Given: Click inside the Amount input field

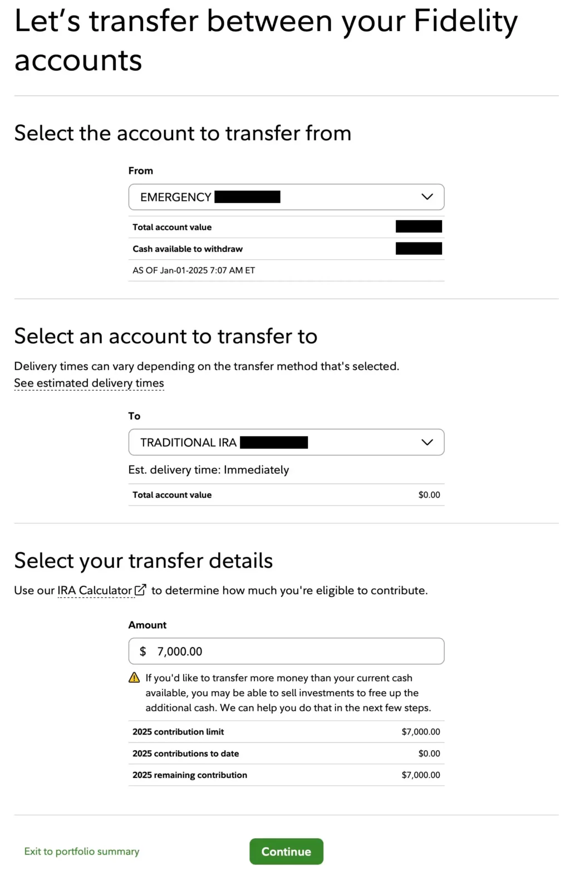Looking at the screenshot, I should [x=250, y=651].
